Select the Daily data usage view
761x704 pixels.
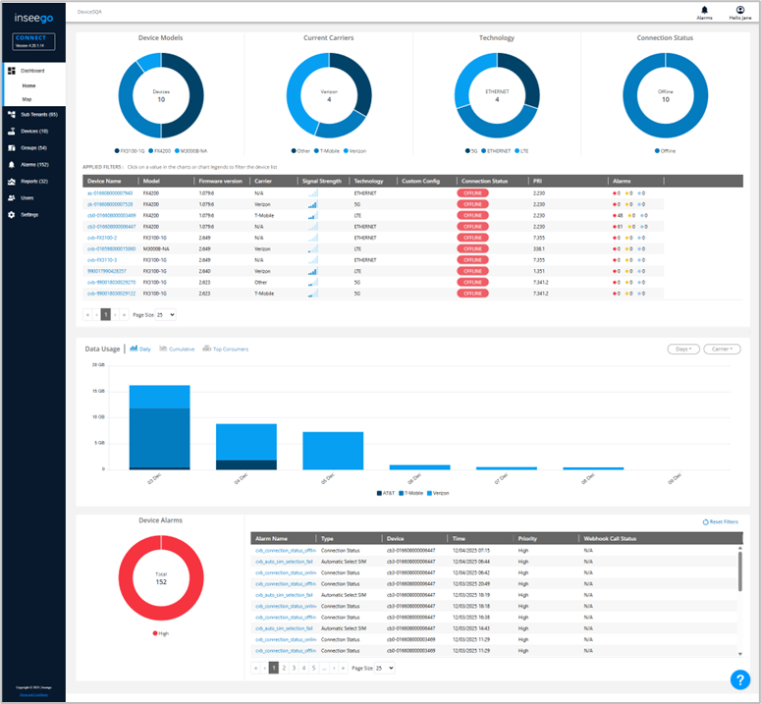point(140,349)
